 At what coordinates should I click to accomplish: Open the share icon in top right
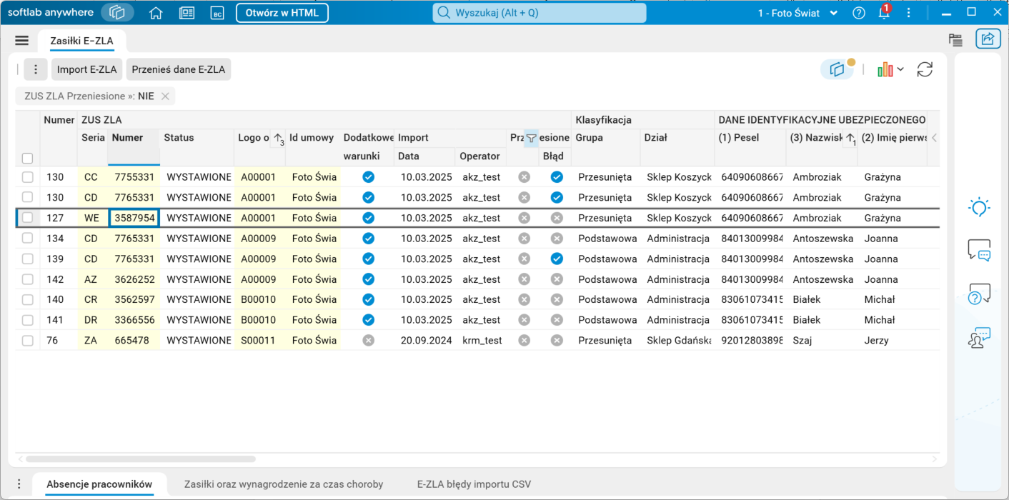point(988,39)
